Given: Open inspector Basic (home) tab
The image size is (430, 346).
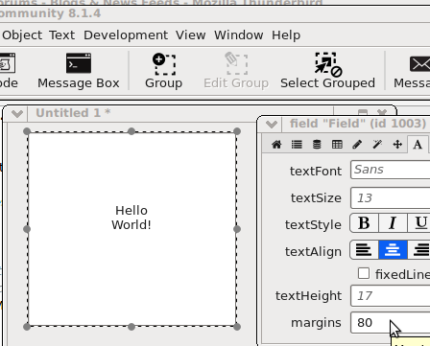Looking at the screenshot, I should [276, 145].
